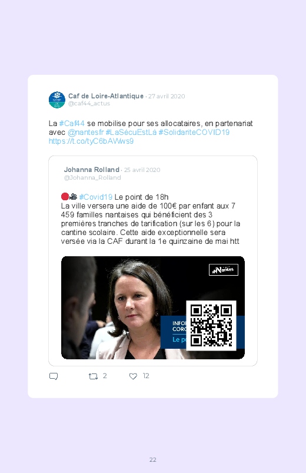Open the #SolidariteCOVID19 hashtag
306x473 pixels.
click(194, 133)
